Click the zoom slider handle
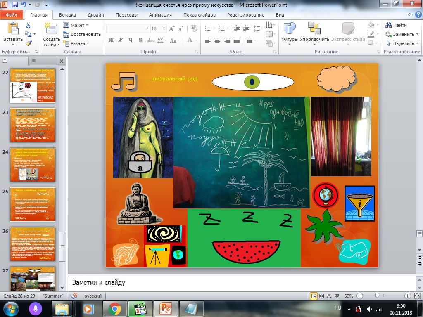423x317 pixels. 378,296
